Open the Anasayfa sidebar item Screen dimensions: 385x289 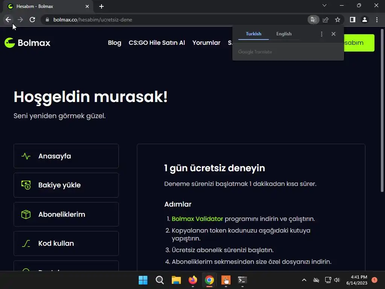(x=66, y=156)
